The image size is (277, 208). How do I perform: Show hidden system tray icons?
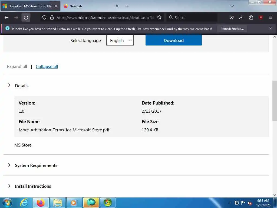[230, 203]
